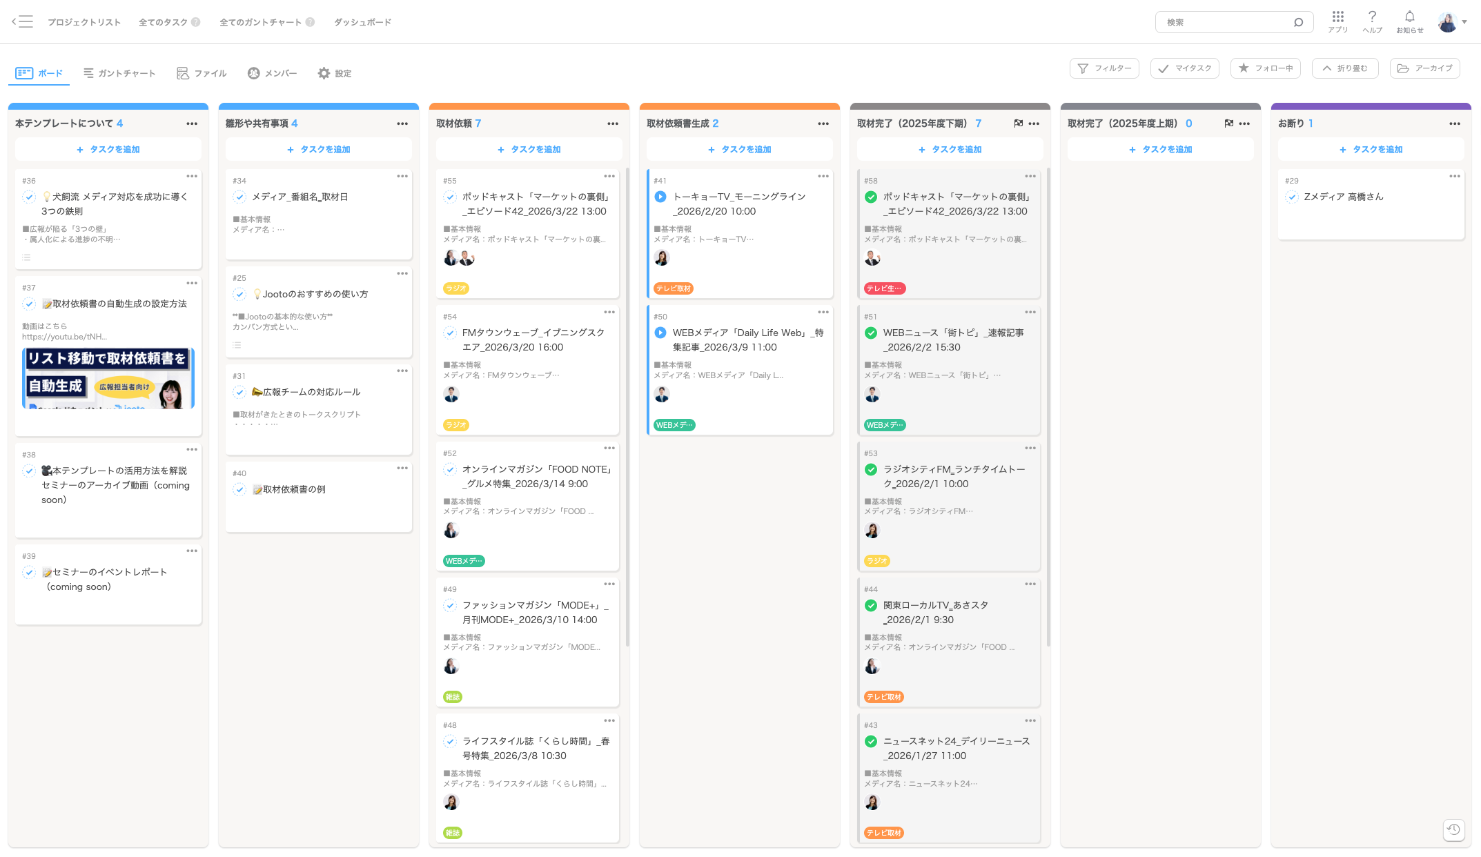
Task: Click タスクを追加 in 取材依頼書生成 list
Action: pyautogui.click(x=739, y=149)
